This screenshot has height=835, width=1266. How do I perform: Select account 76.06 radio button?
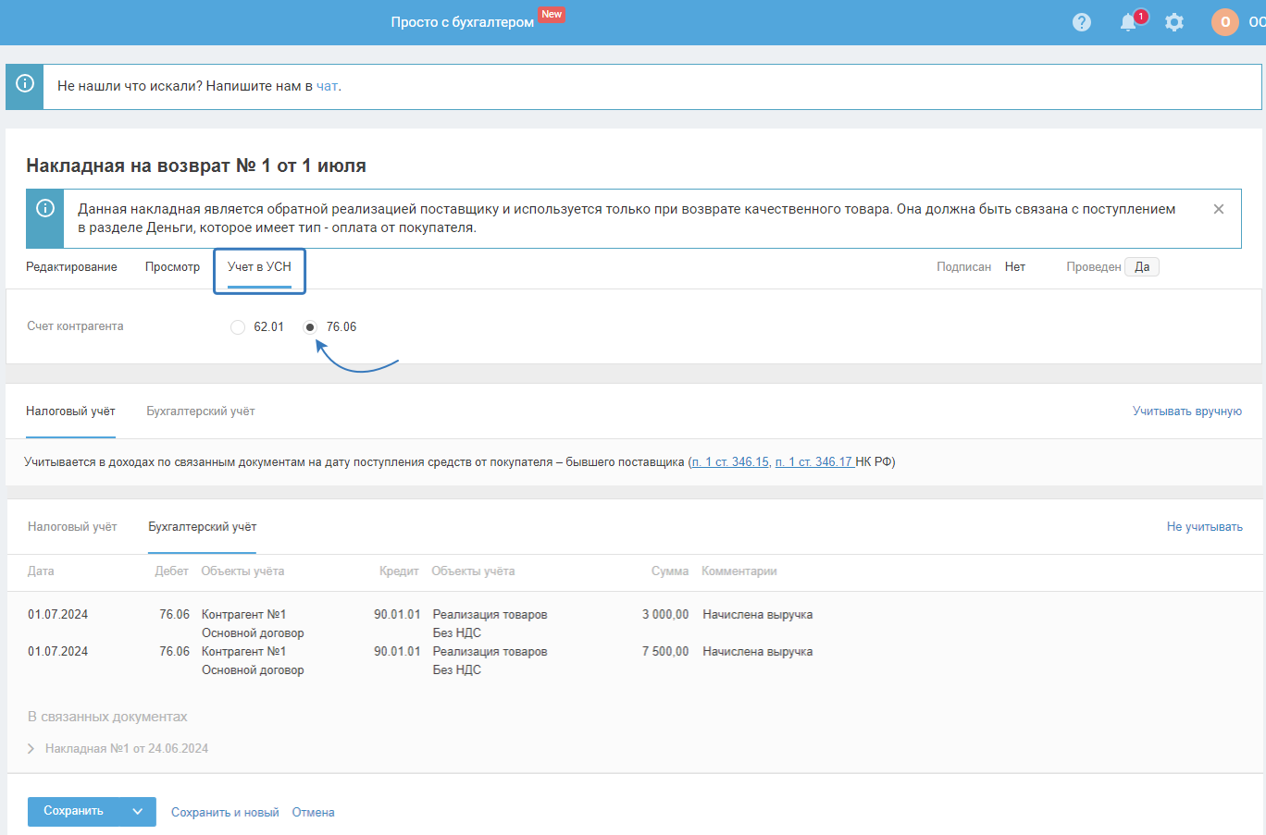coord(310,327)
